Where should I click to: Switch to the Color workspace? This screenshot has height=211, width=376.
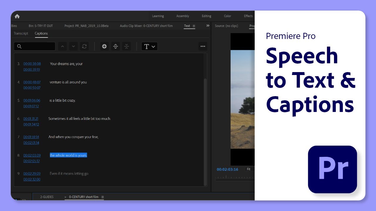click(228, 16)
